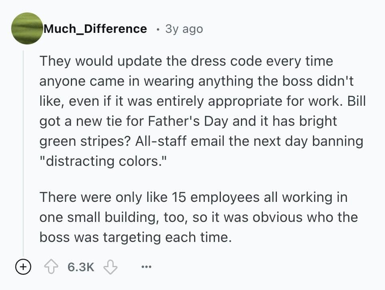Open the three-dots more options menu
Image resolution: width=385 pixels, height=290 pixels.
[x=147, y=266]
